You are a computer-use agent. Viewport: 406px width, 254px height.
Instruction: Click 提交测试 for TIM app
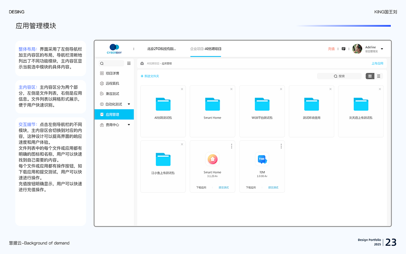273,188
